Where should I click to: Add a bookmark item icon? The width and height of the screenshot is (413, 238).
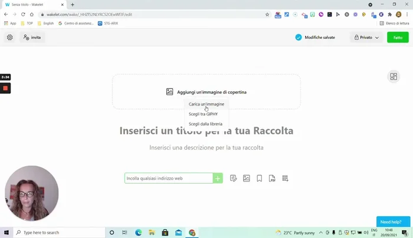click(x=259, y=178)
